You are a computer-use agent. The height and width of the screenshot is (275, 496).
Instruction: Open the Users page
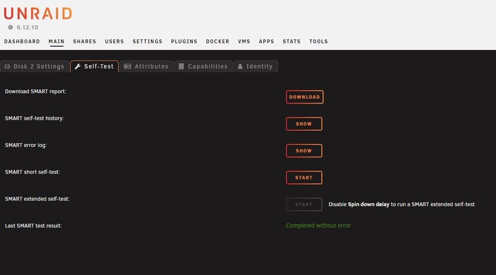tap(114, 42)
